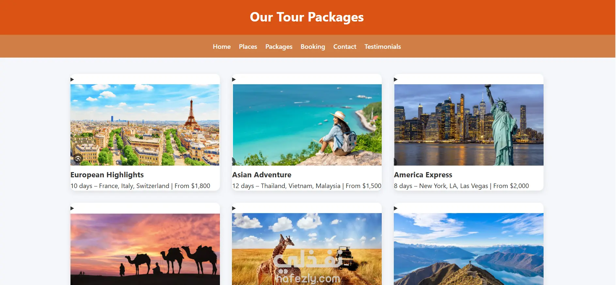This screenshot has width=616, height=285.
Task: Go to the Places page
Action: point(248,47)
